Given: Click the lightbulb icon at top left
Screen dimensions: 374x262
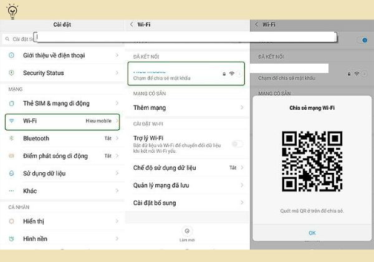Looking at the screenshot, I should click(12, 11).
